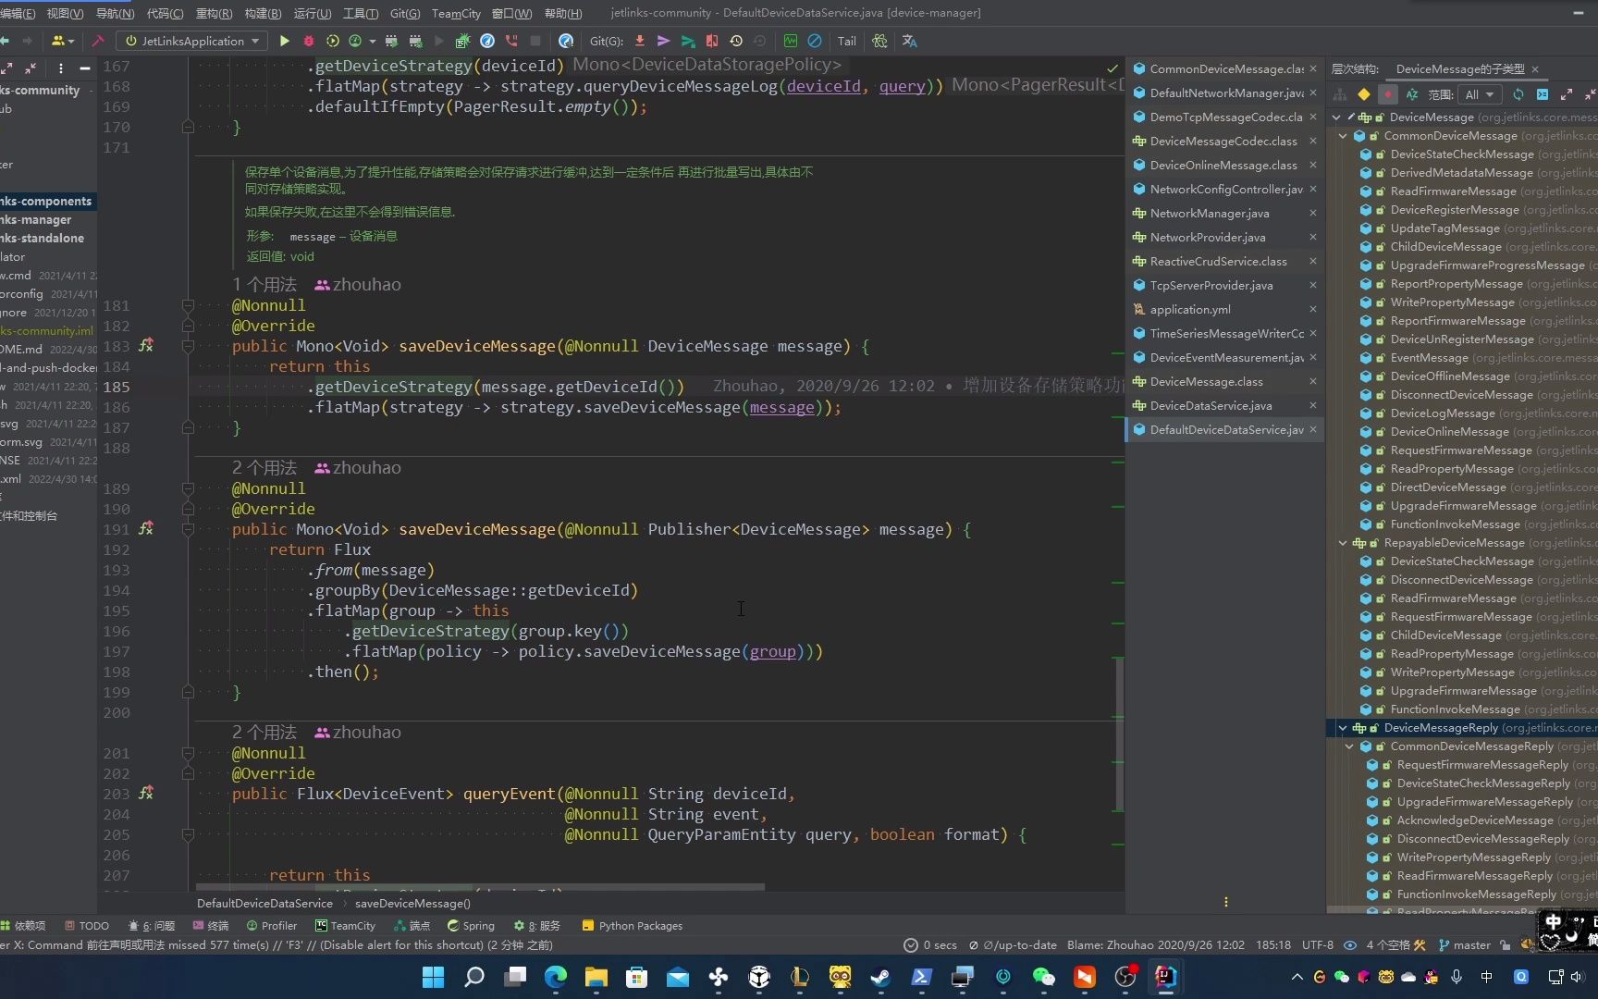1598x999 pixels.
Task: Toggle alphabetical sort in hierarchy panel
Action: click(1412, 94)
